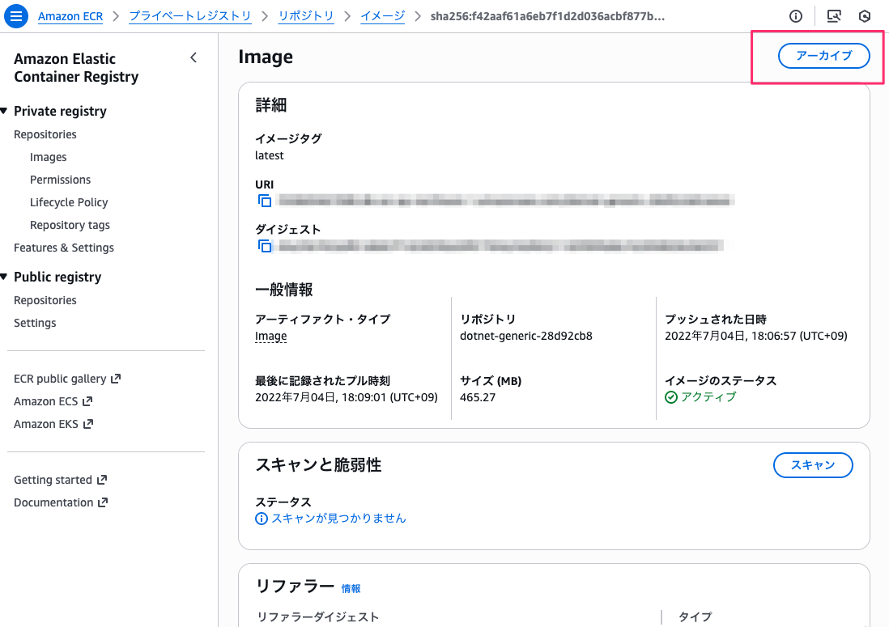The width and height of the screenshot is (889, 627).
Task: Go back via the リポジトリ breadcrumb
Action: (x=305, y=16)
